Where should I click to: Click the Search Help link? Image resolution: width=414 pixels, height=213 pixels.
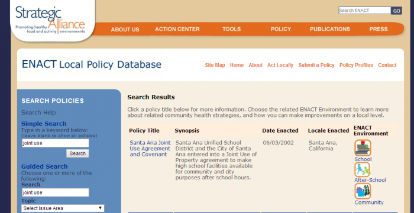pos(38,113)
